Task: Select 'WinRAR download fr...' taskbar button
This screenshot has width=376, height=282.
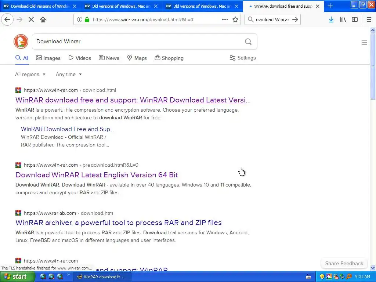Action: 102,277
